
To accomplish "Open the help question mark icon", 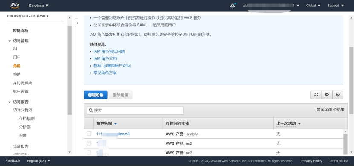I will click(338, 95).
